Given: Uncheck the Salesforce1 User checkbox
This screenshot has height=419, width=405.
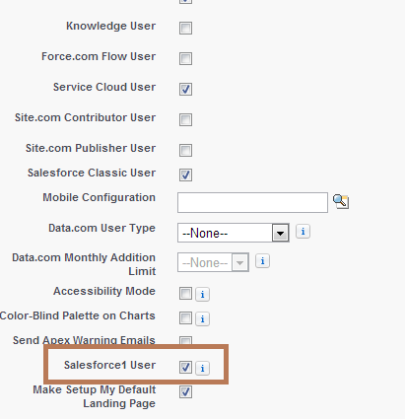Looking at the screenshot, I should 185,367.
